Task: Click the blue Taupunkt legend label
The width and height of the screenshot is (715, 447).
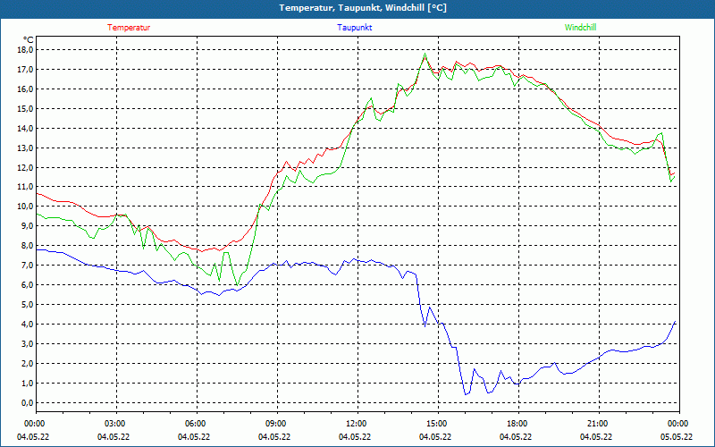Action: coord(354,28)
